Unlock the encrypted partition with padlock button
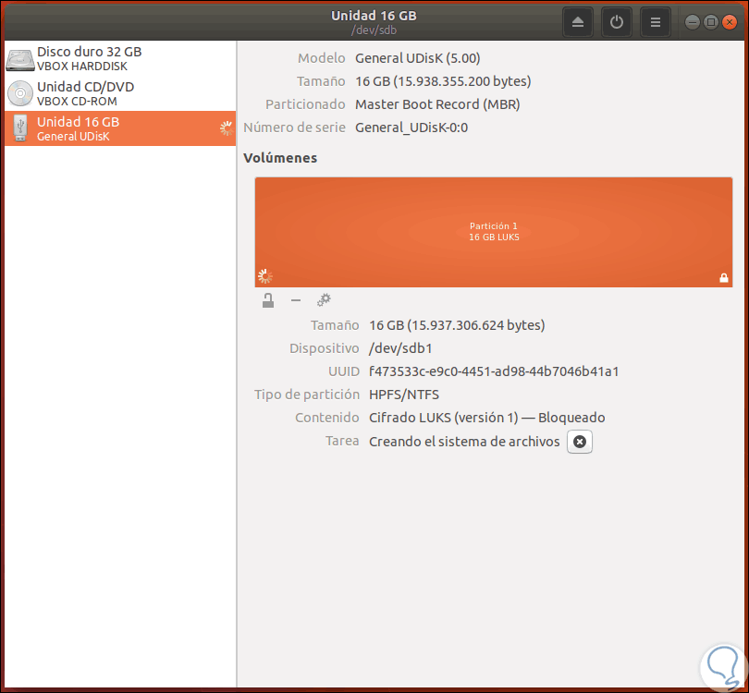The height and width of the screenshot is (693, 749). click(268, 300)
